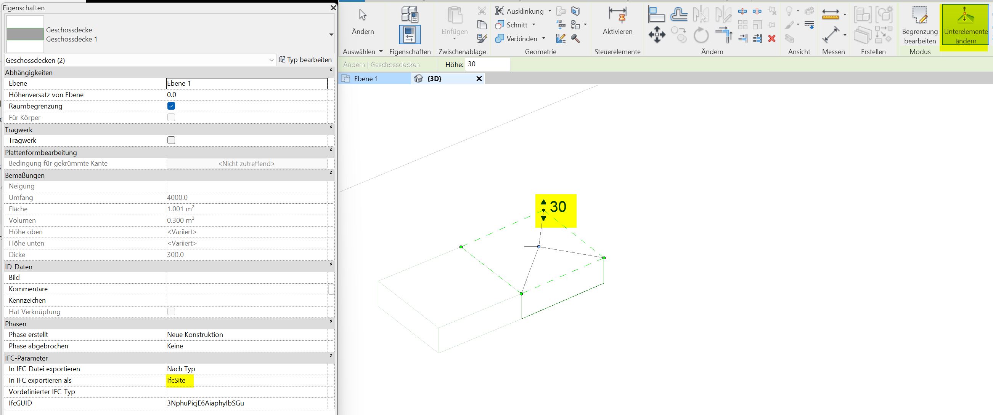Select the Verschieben (move) tool
Viewport: 993px width, 415px height.
657,35
